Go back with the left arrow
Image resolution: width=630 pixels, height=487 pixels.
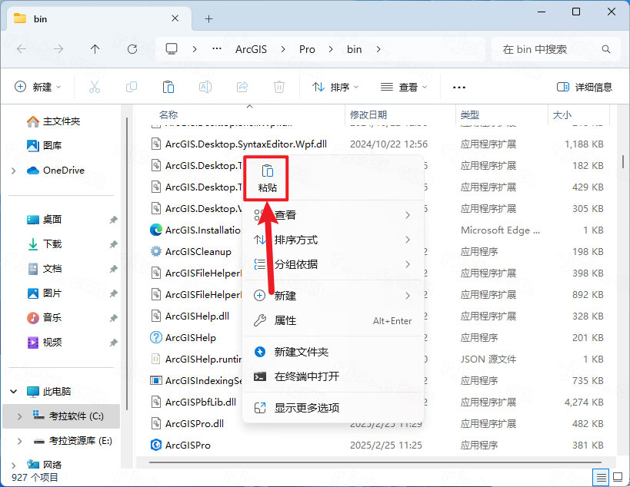tap(22, 49)
